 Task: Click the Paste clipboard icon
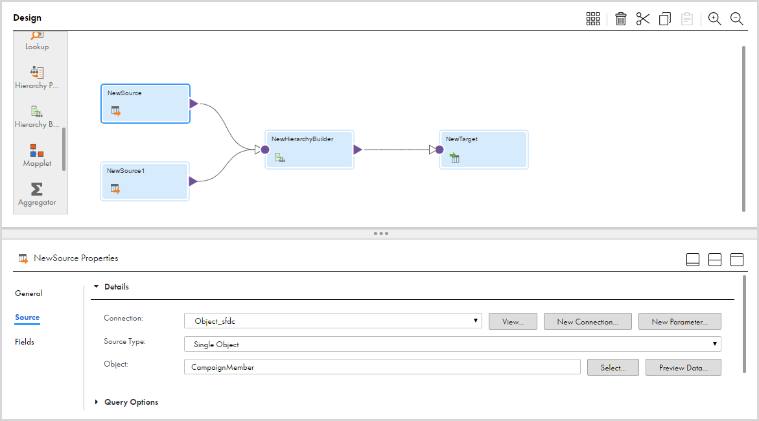click(x=687, y=19)
